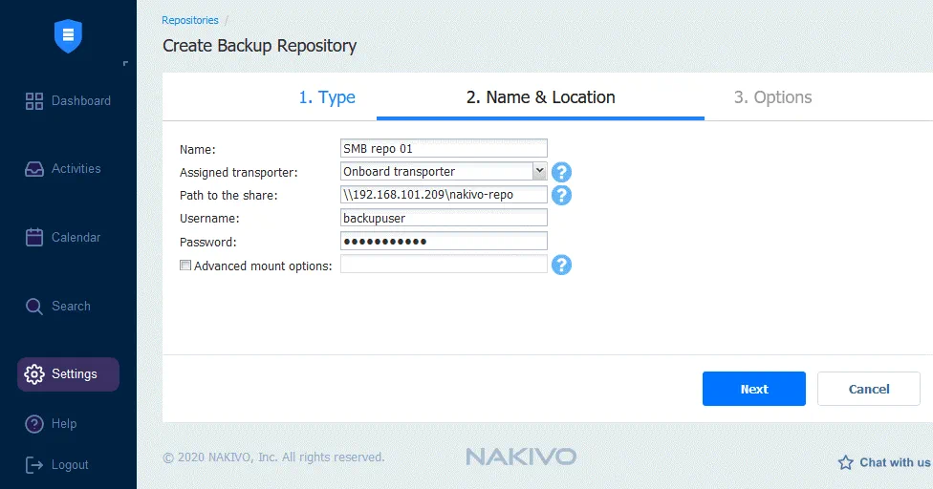The image size is (933, 489).
Task: Open the Activities inbox icon
Action: click(34, 169)
